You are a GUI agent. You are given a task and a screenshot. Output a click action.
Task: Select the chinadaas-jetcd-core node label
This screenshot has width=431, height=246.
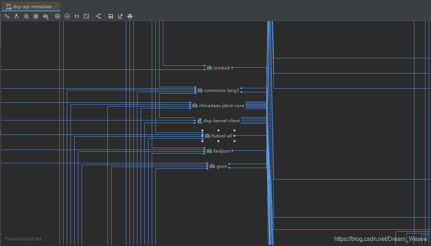coord(222,106)
